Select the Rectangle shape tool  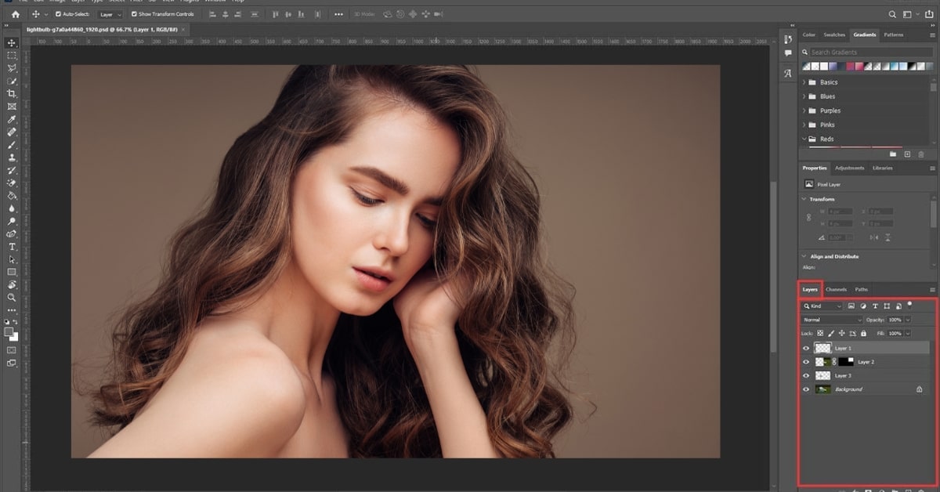(x=12, y=272)
